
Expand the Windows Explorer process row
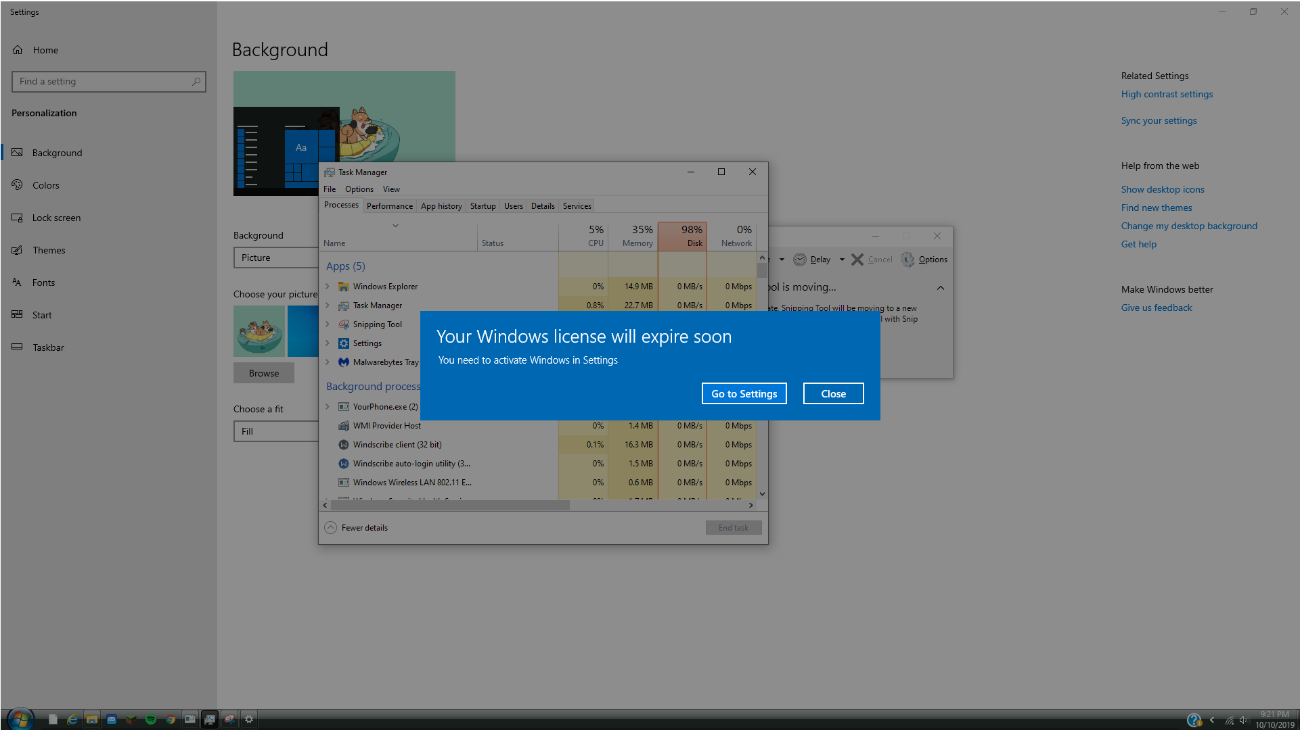coord(326,285)
